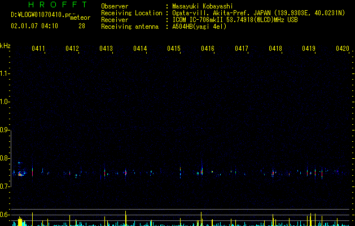Click the 0420 time marker
This screenshot has height=226, width=355.
click(343, 49)
